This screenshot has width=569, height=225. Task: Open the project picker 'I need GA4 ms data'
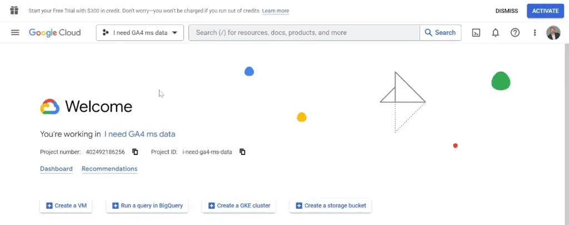(139, 33)
